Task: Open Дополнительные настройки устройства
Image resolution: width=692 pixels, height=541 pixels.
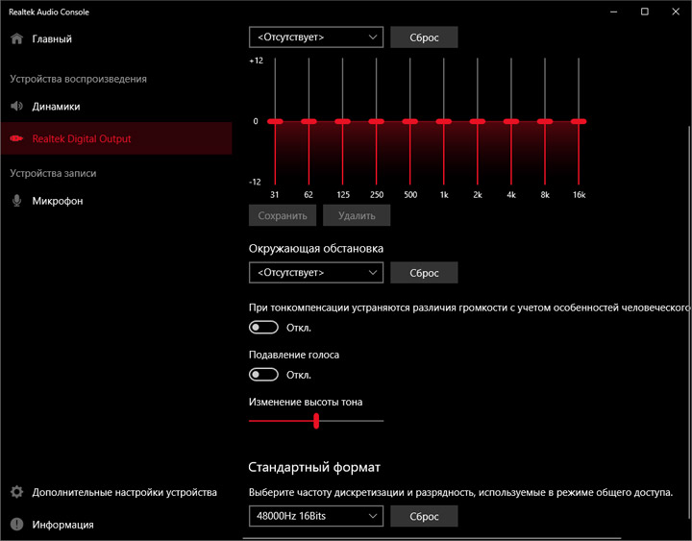Action: 116,492
